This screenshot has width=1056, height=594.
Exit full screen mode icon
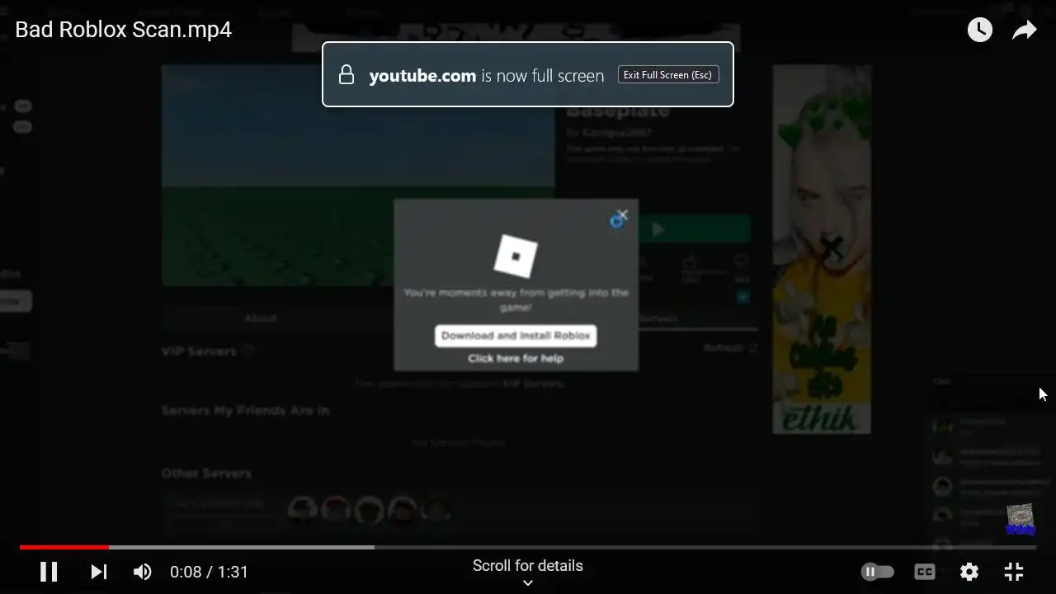(1014, 572)
